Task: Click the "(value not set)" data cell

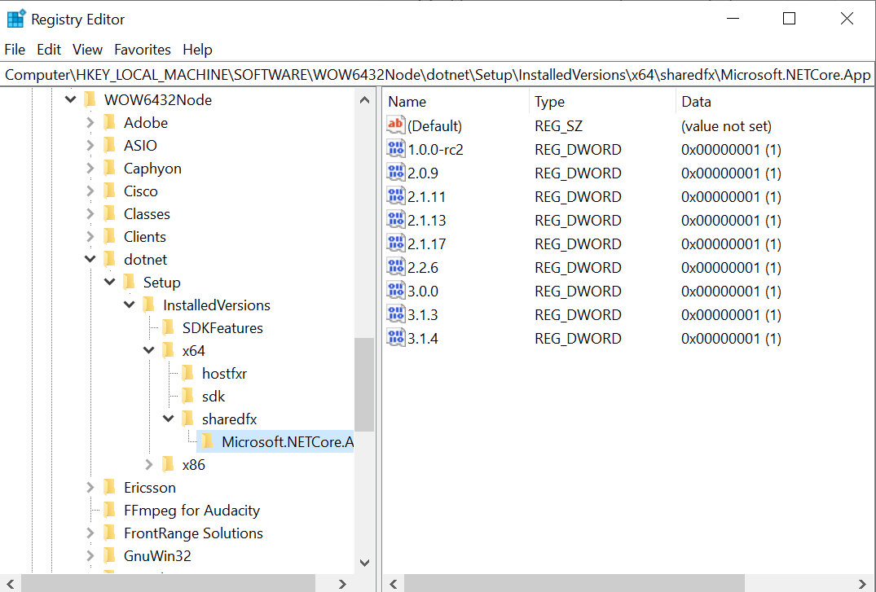Action: (726, 126)
